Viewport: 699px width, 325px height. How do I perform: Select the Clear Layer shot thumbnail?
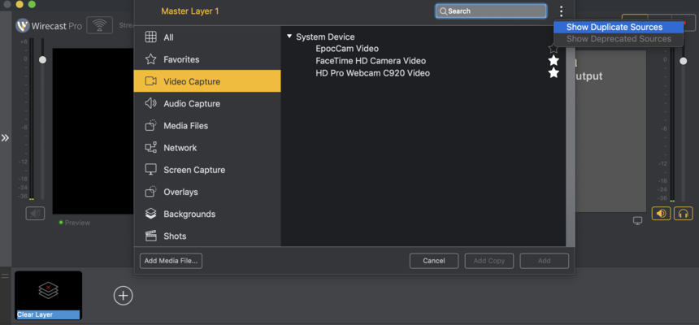pyautogui.click(x=48, y=295)
